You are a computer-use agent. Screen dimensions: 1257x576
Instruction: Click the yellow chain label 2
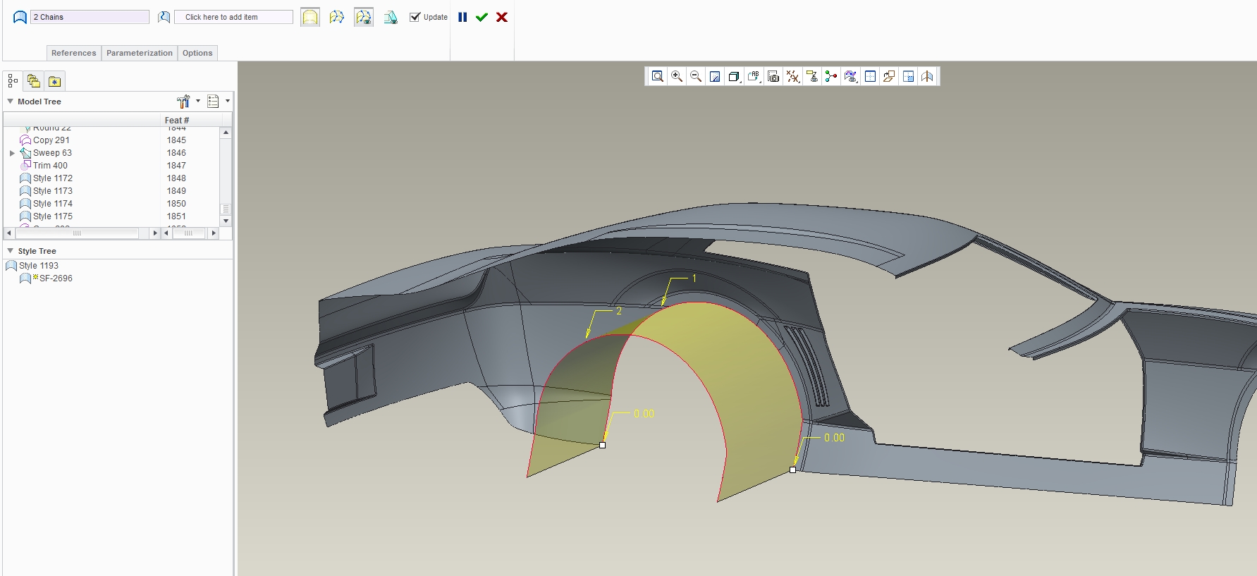tap(619, 311)
